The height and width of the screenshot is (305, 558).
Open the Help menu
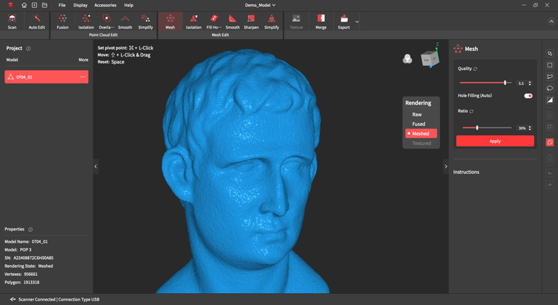[129, 6]
